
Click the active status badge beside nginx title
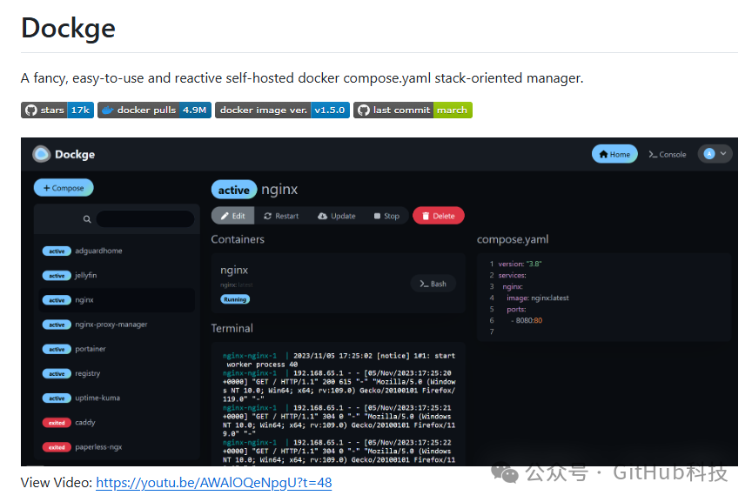(234, 190)
